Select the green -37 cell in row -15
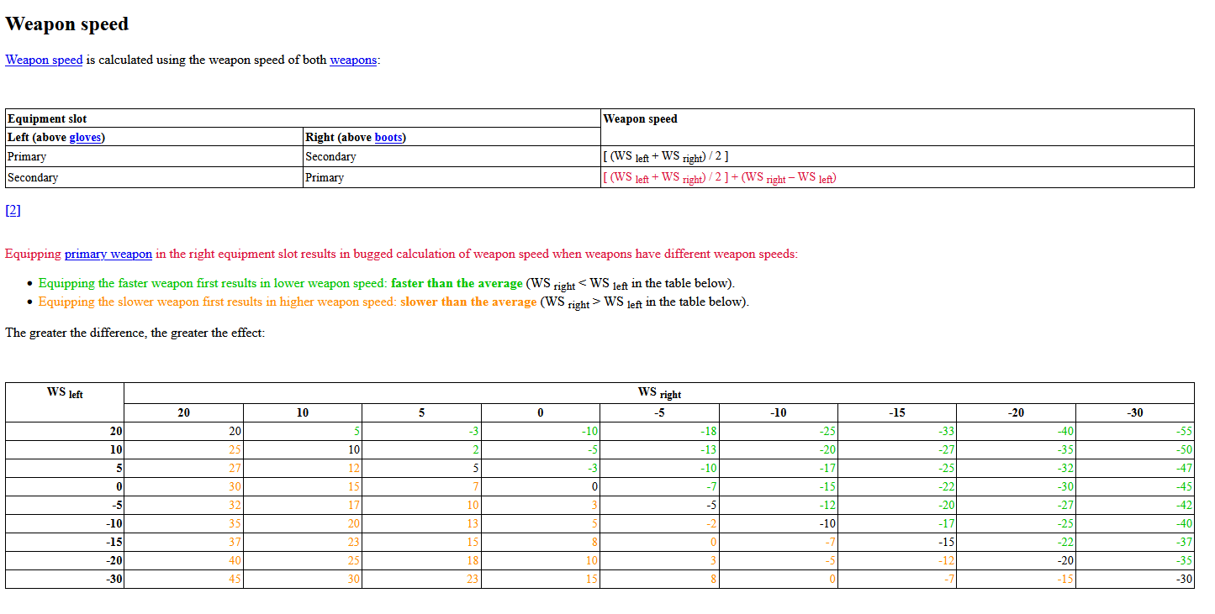 (1135, 542)
